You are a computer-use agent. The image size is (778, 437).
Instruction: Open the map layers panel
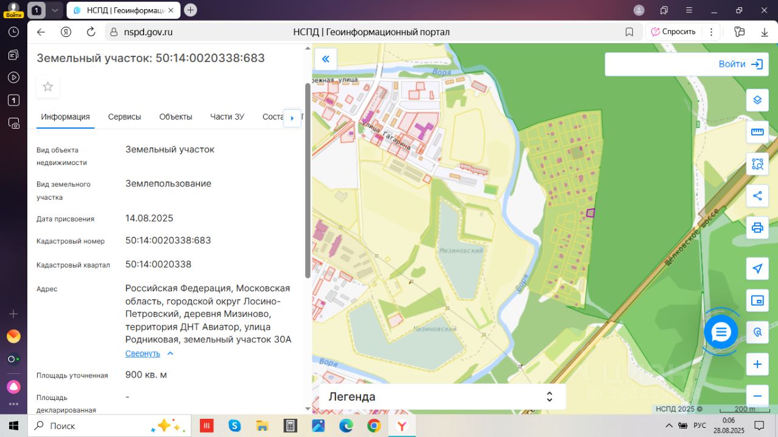pyautogui.click(x=757, y=100)
